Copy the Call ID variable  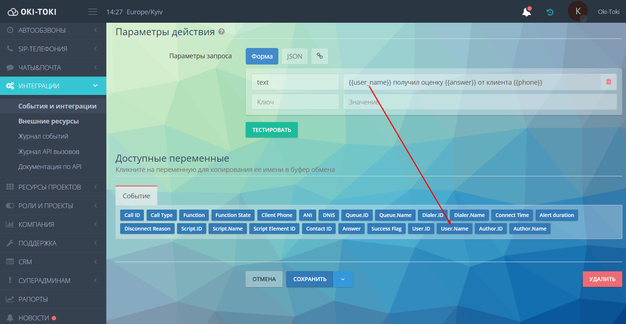pos(132,215)
